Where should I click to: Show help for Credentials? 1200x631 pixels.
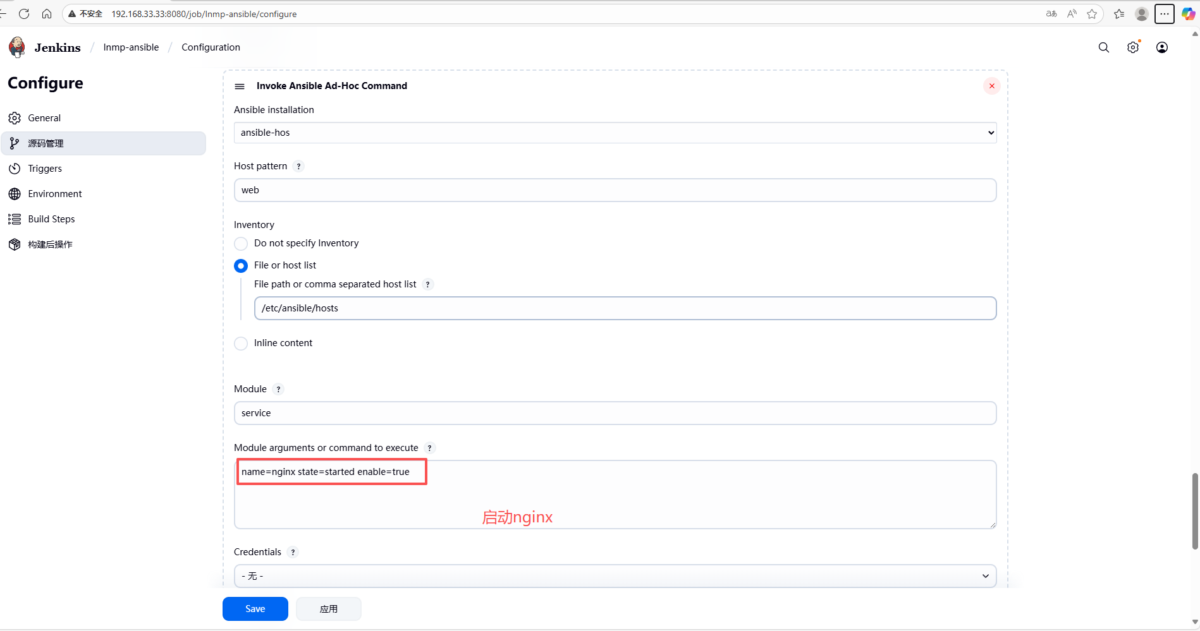tap(293, 553)
